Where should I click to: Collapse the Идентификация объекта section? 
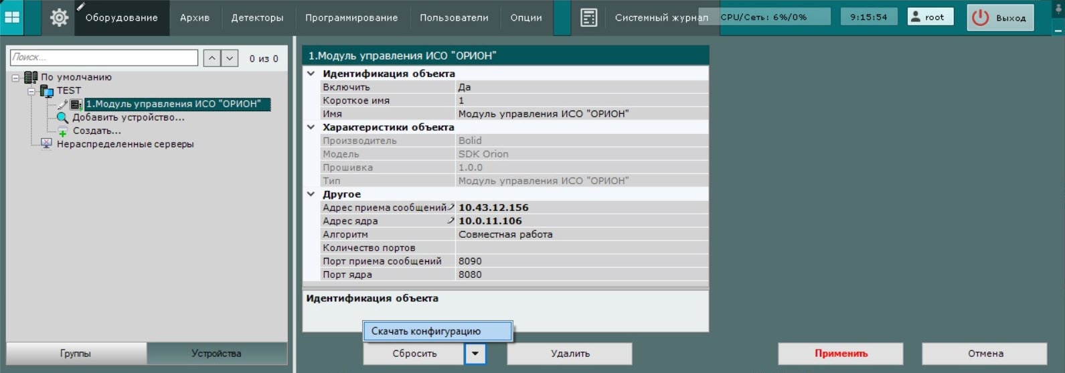311,74
